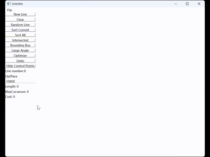Viewport: 210px width, 157px height.
Task: Focus the OptPara input field showing 10000
Action: pos(20,81)
